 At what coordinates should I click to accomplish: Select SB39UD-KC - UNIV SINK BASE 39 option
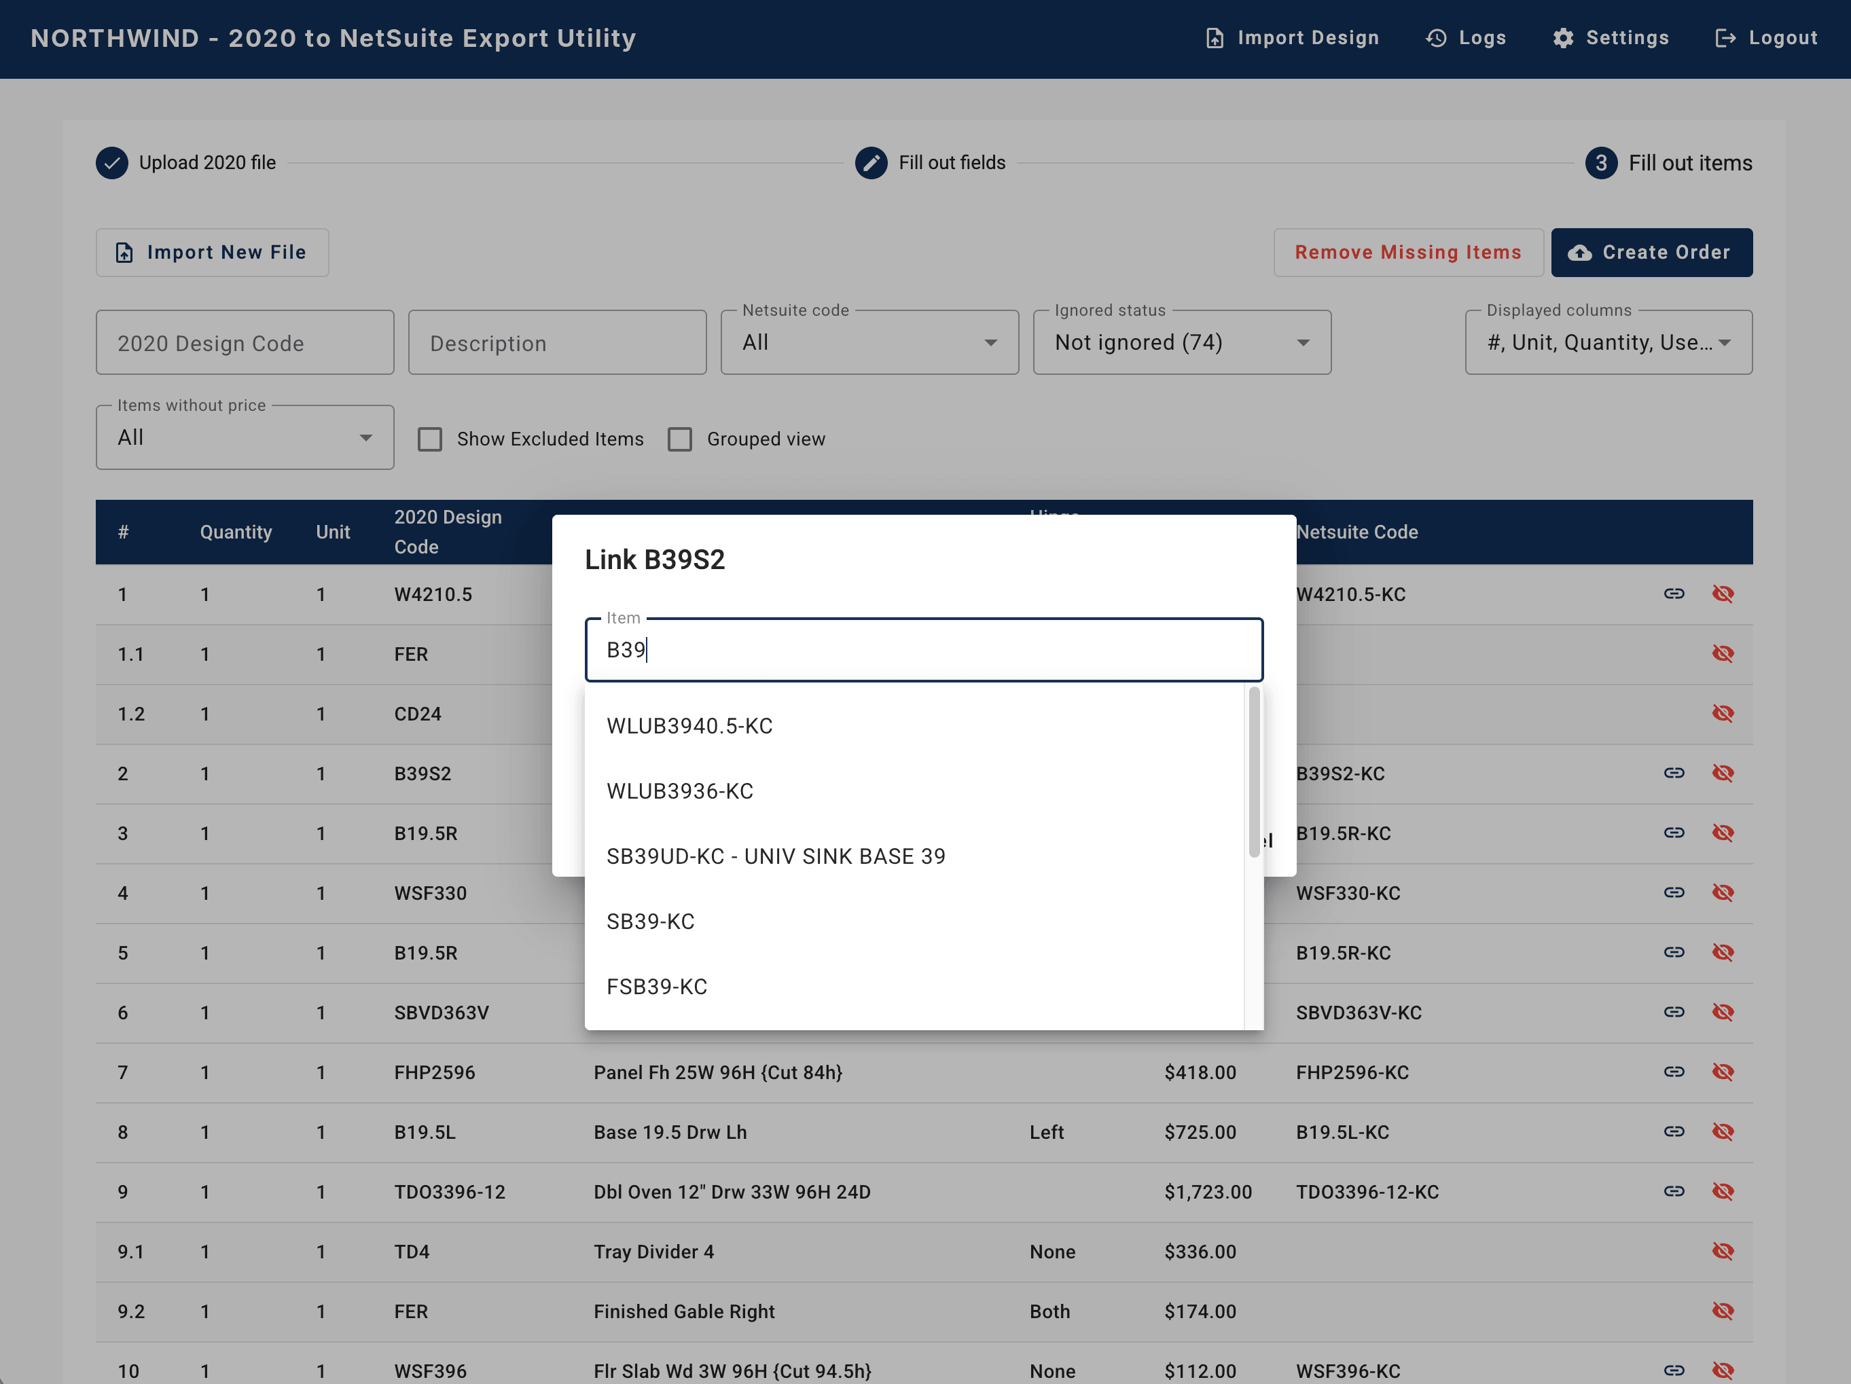tap(914, 856)
